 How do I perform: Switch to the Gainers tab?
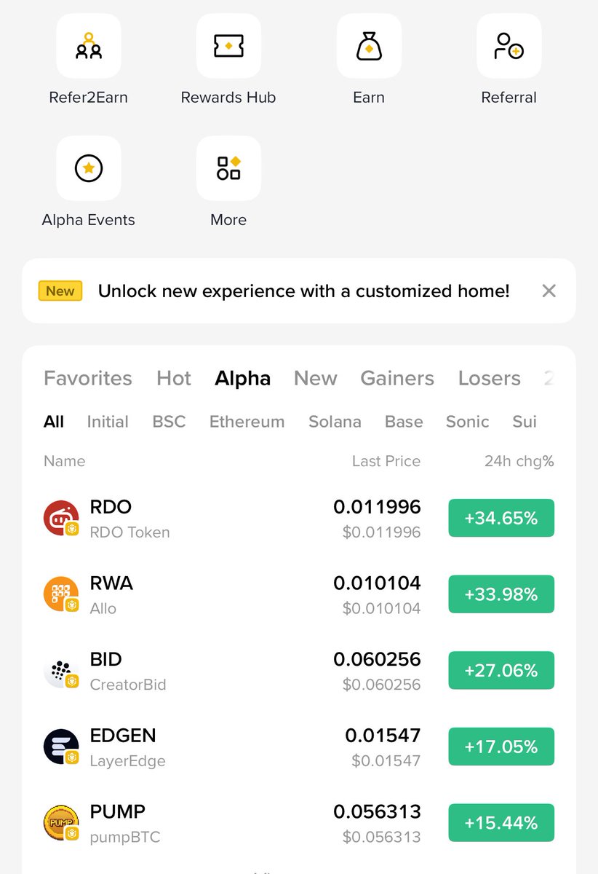(397, 378)
